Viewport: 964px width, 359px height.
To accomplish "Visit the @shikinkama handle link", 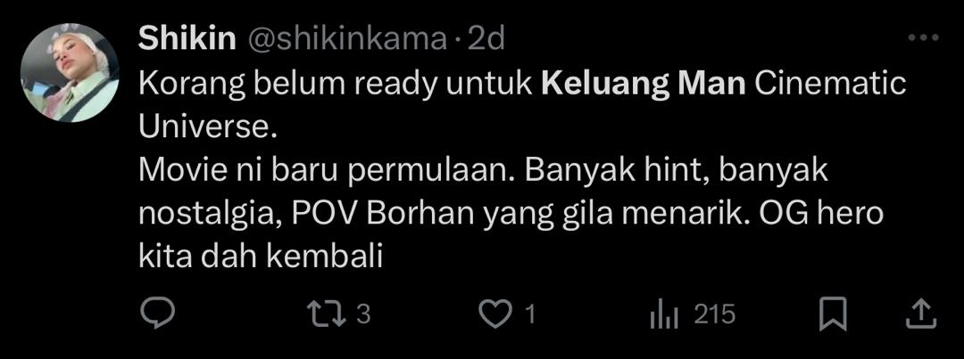I will 347,40.
